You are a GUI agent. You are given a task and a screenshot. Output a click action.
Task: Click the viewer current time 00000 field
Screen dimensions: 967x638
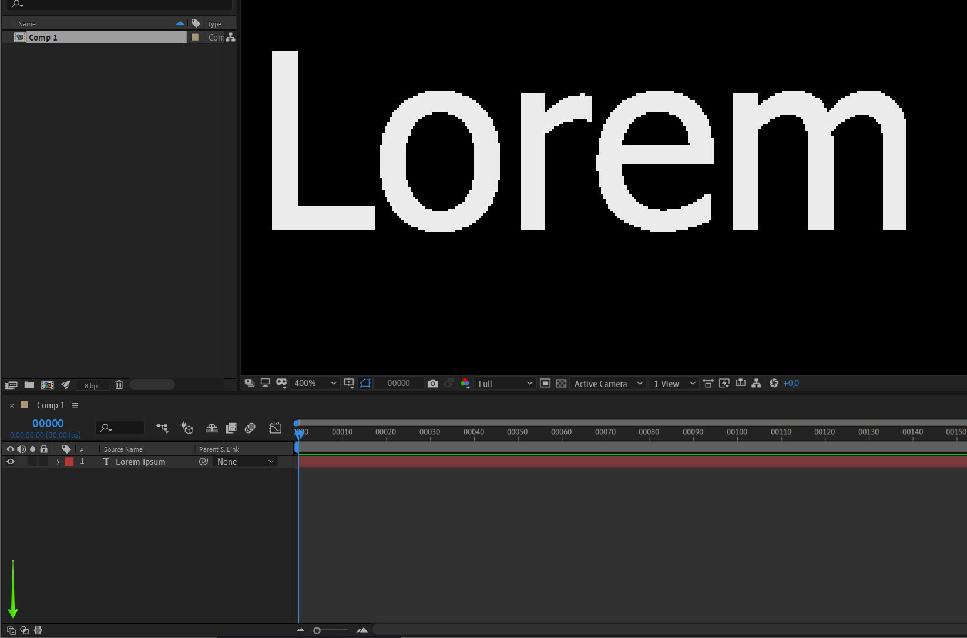point(398,383)
